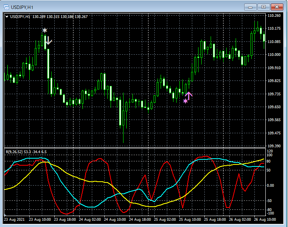
Task: Click the 23 Aug 10:00 time label
Action: (x=40, y=220)
